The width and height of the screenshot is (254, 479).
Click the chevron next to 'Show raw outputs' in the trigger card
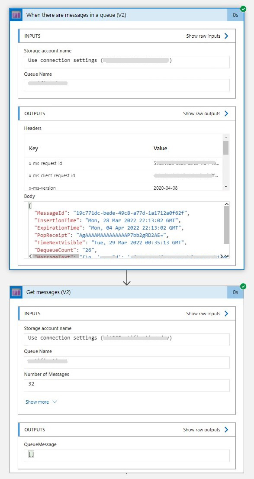pos(226,113)
